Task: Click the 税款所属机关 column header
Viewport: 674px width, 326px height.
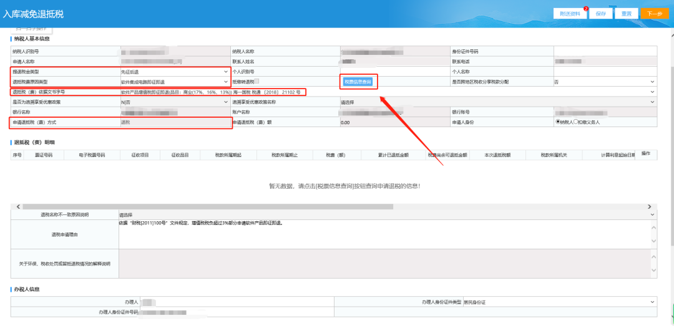Action: tap(554, 155)
